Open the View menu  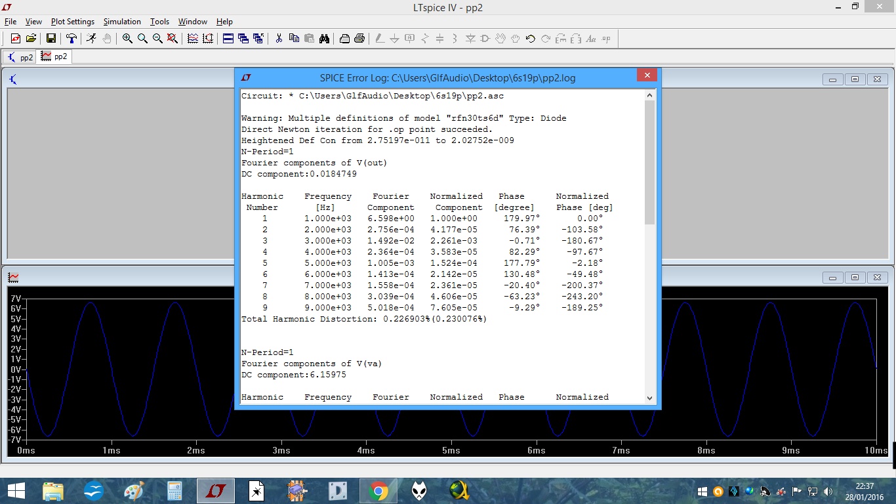pos(33,22)
